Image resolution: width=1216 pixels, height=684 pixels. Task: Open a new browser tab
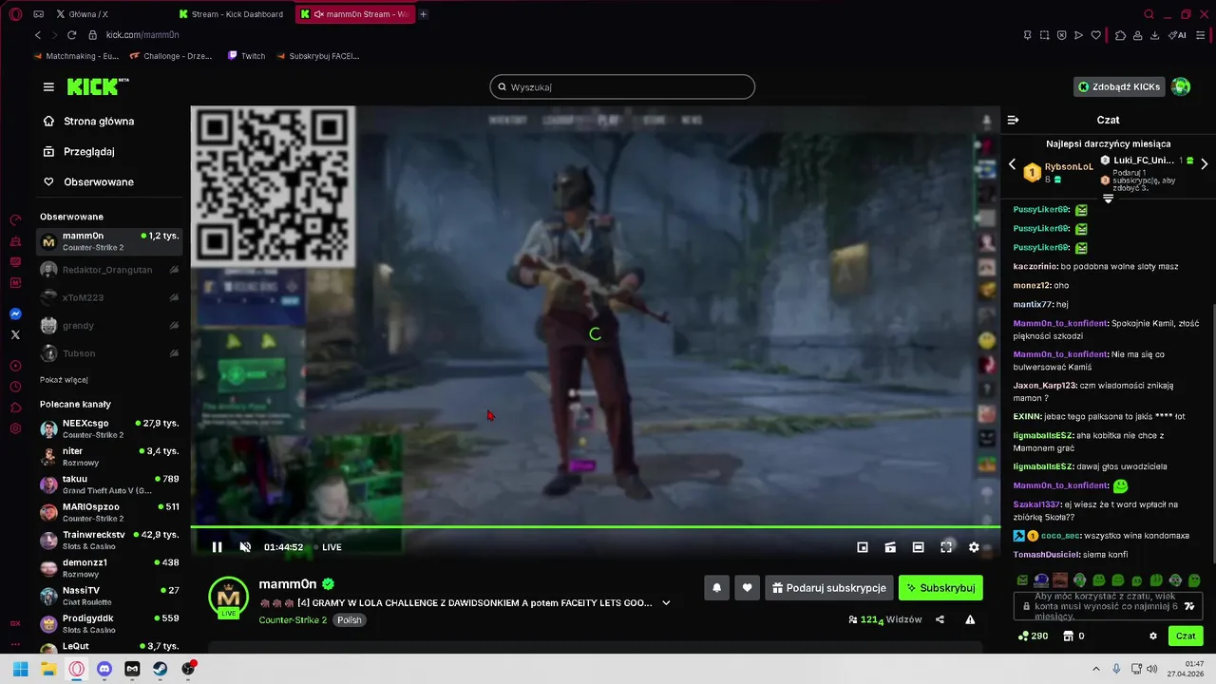click(x=424, y=14)
